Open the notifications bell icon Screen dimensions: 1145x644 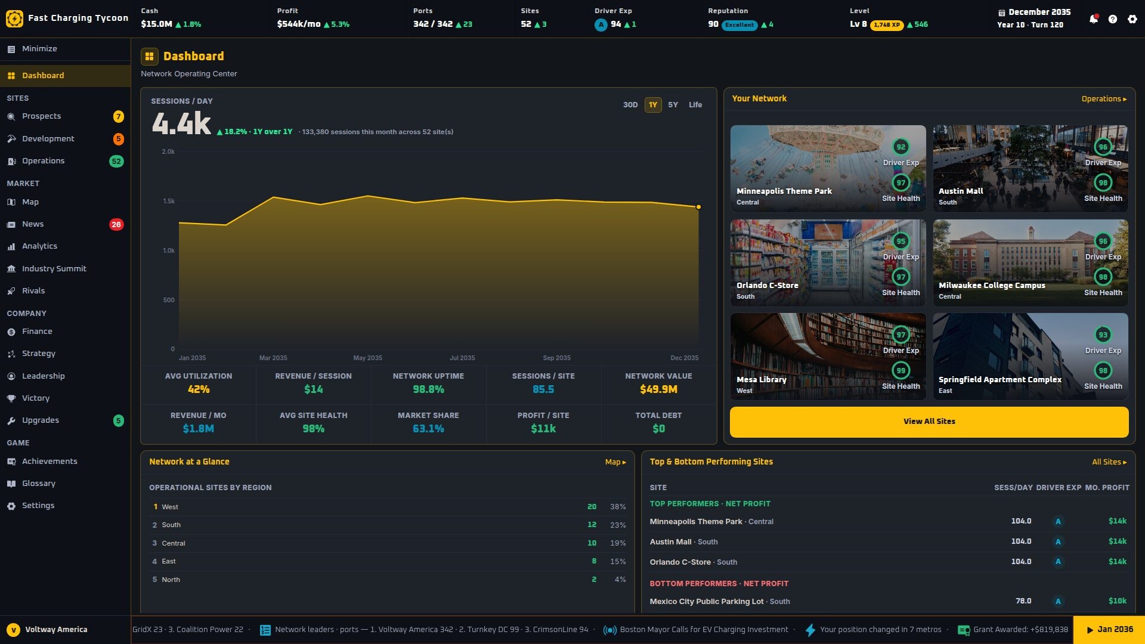click(1093, 19)
